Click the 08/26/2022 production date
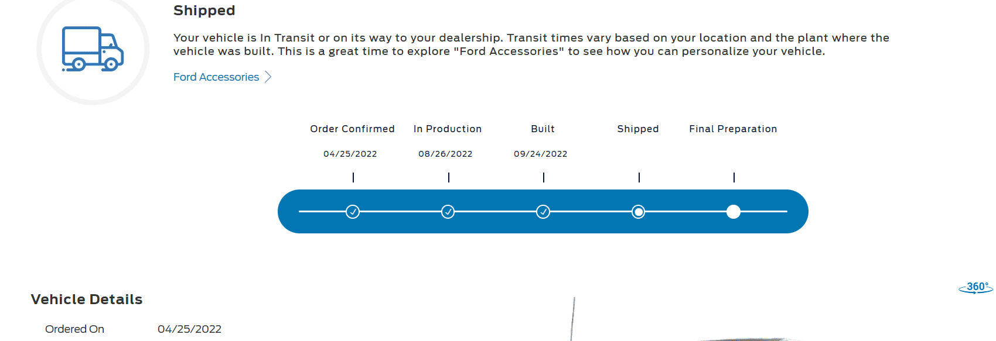Image resolution: width=996 pixels, height=341 pixels. point(445,154)
